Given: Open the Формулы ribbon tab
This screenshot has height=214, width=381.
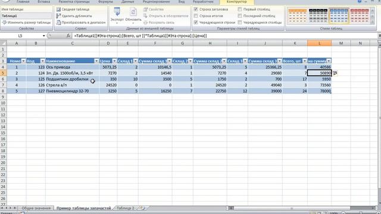Looking at the screenshot, I should click(x=105, y=2).
